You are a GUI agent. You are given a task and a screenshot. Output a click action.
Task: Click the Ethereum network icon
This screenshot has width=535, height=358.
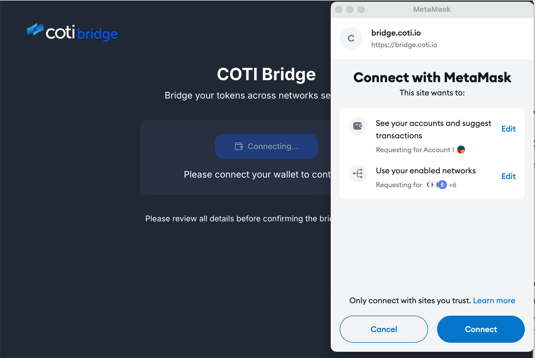[x=442, y=185]
